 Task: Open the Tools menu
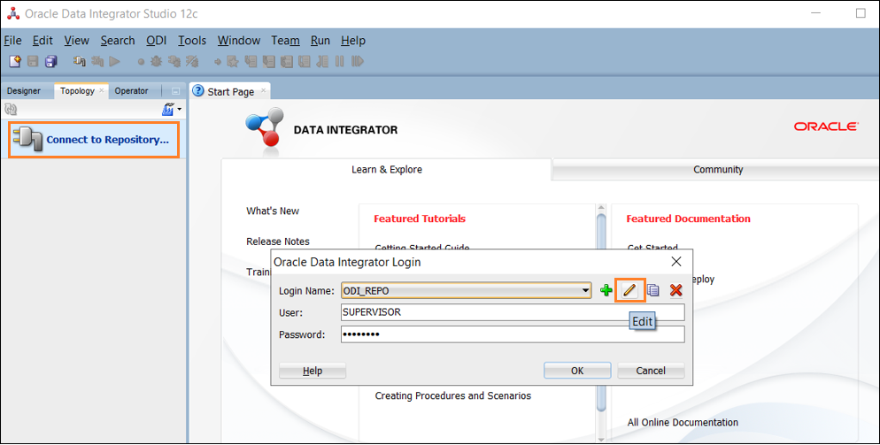click(192, 41)
